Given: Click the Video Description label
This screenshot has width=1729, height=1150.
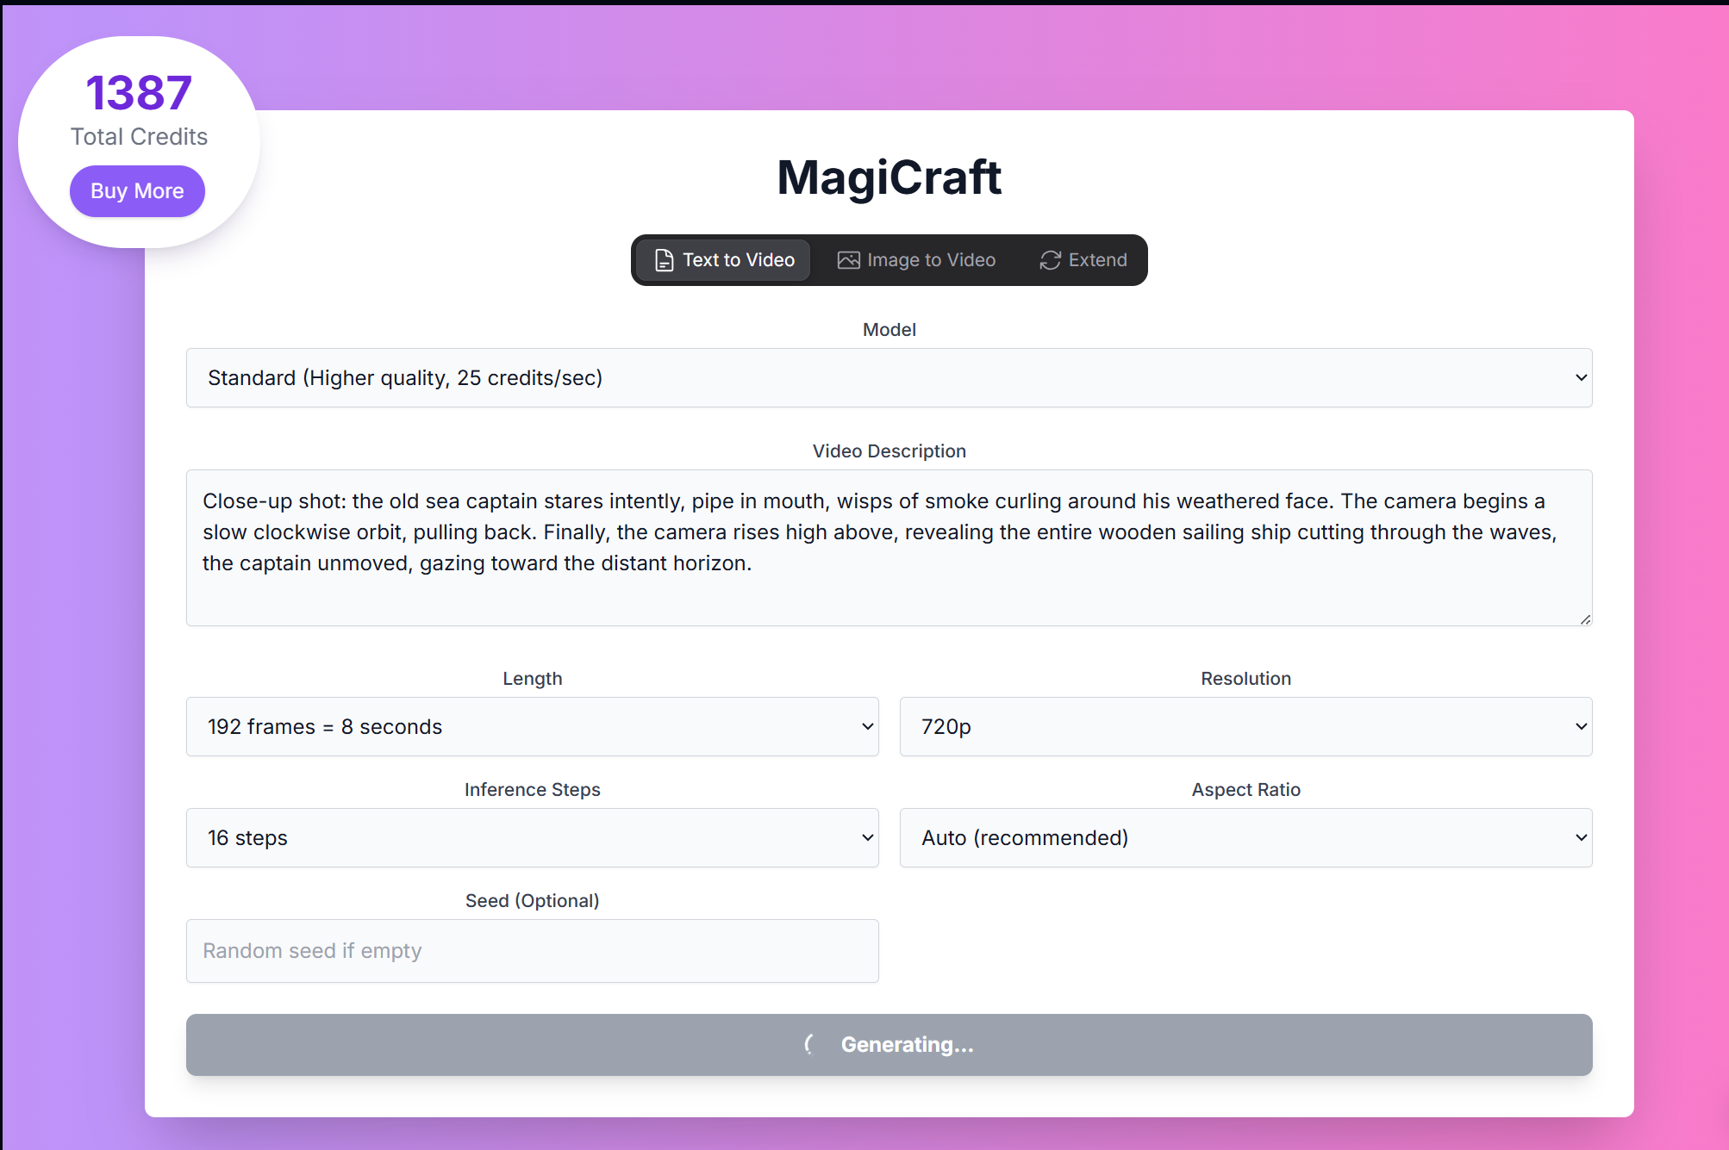Looking at the screenshot, I should [889, 451].
